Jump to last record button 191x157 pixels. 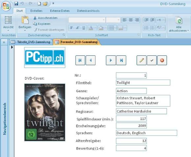pyautogui.click(x=121, y=60)
